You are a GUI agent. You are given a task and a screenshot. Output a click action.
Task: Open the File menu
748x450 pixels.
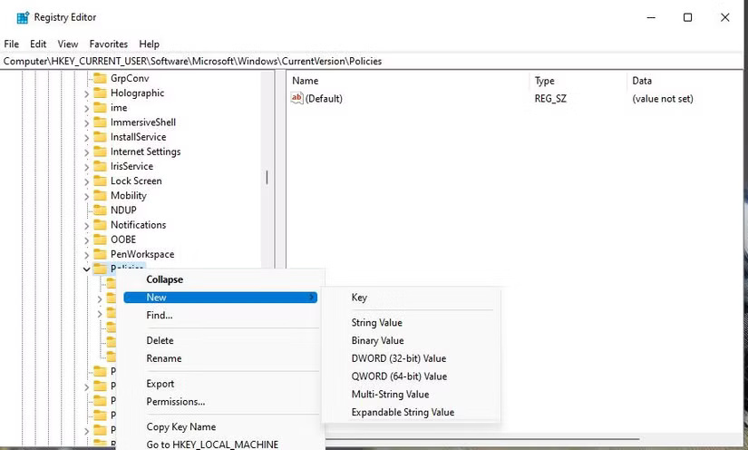click(12, 44)
